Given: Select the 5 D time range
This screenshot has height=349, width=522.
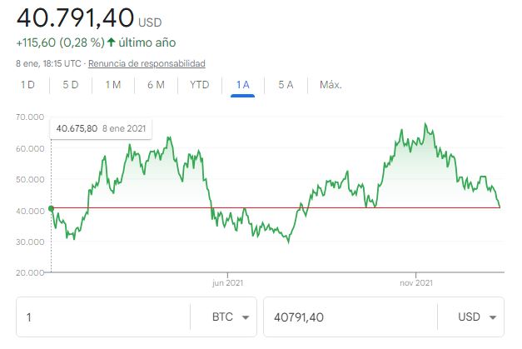Looking at the screenshot, I should coord(70,85).
